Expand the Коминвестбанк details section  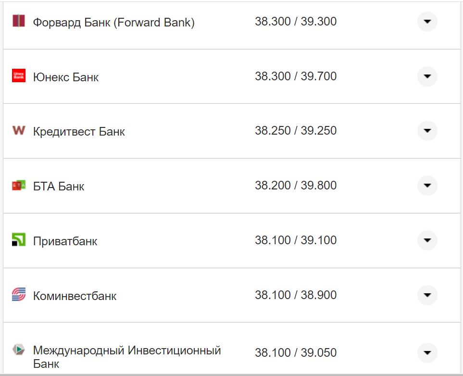[427, 295]
